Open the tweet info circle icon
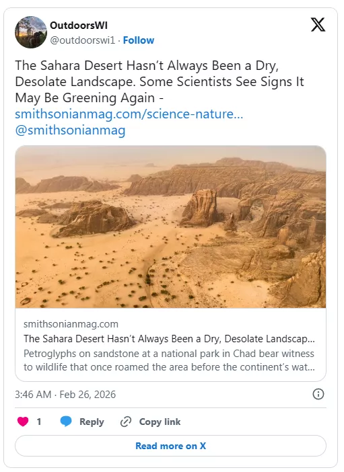The width and height of the screenshot is (344, 472). [x=318, y=394]
